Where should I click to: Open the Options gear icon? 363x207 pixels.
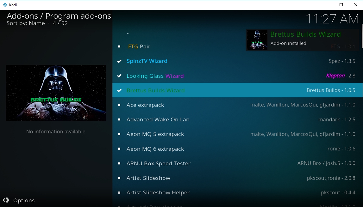(6, 200)
